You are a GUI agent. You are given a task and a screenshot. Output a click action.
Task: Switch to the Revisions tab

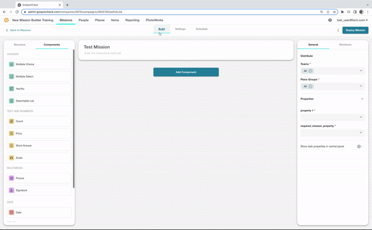(x=345, y=45)
